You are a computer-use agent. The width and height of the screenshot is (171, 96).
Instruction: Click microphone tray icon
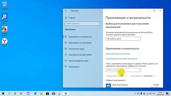141,94
